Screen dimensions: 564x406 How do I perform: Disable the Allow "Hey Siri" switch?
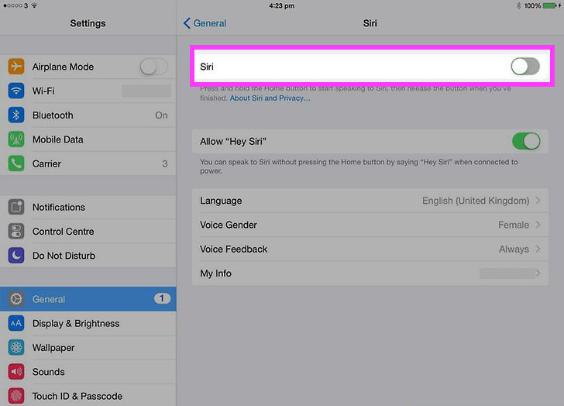point(526,141)
